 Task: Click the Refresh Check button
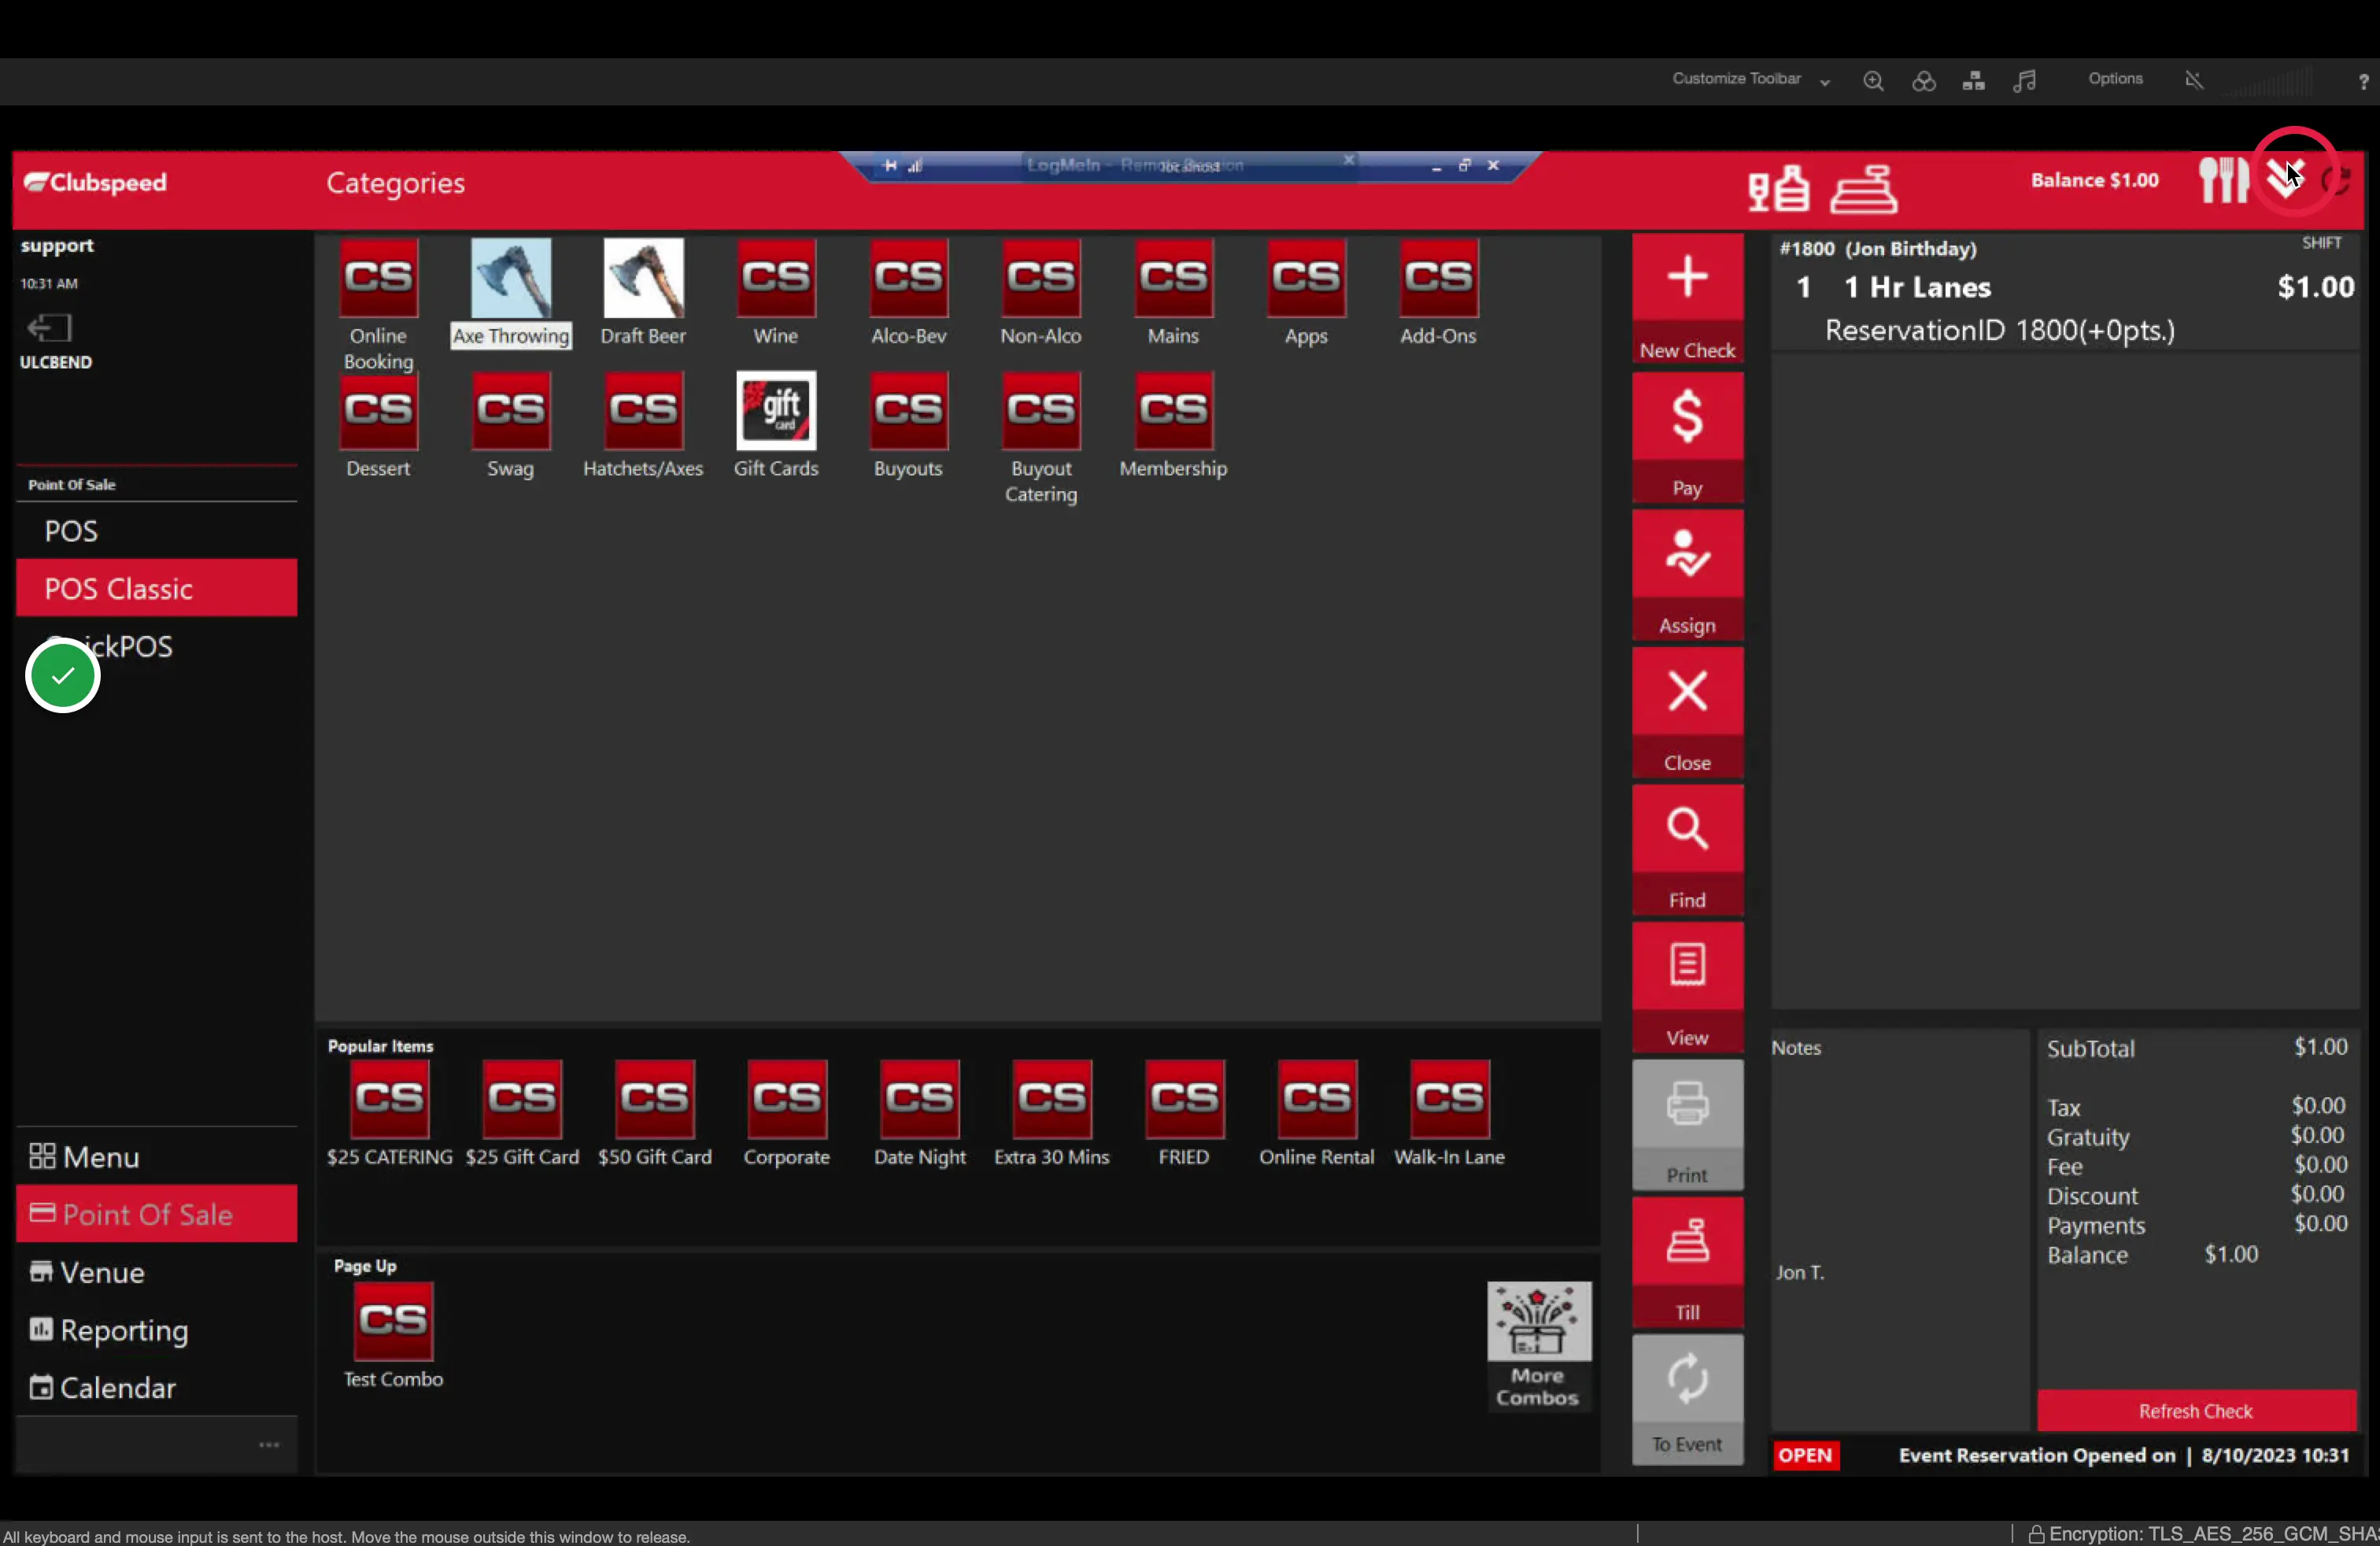(x=2196, y=1410)
